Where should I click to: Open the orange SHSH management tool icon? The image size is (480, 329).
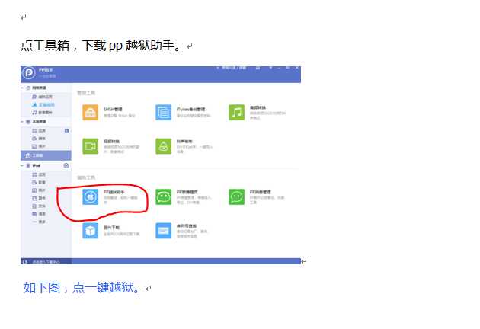click(91, 112)
